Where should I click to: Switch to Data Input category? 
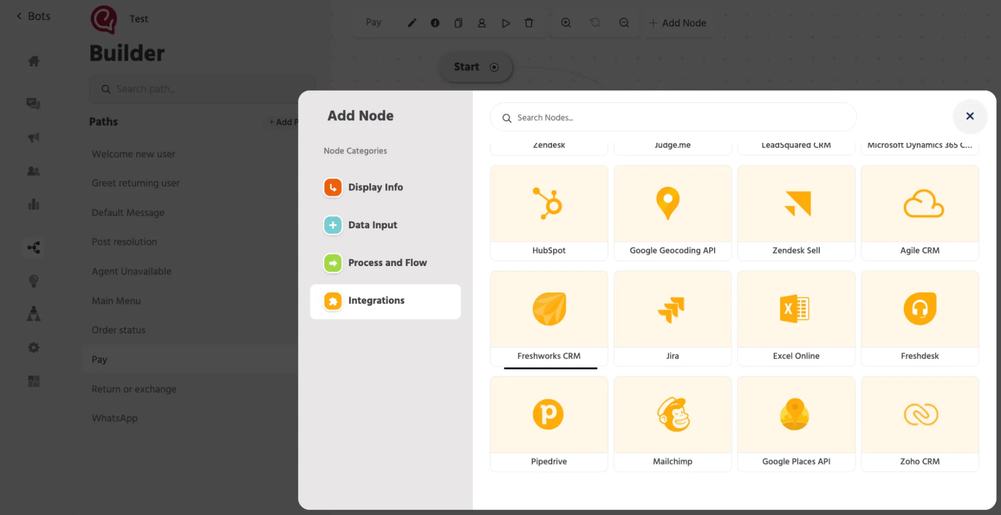coord(385,225)
